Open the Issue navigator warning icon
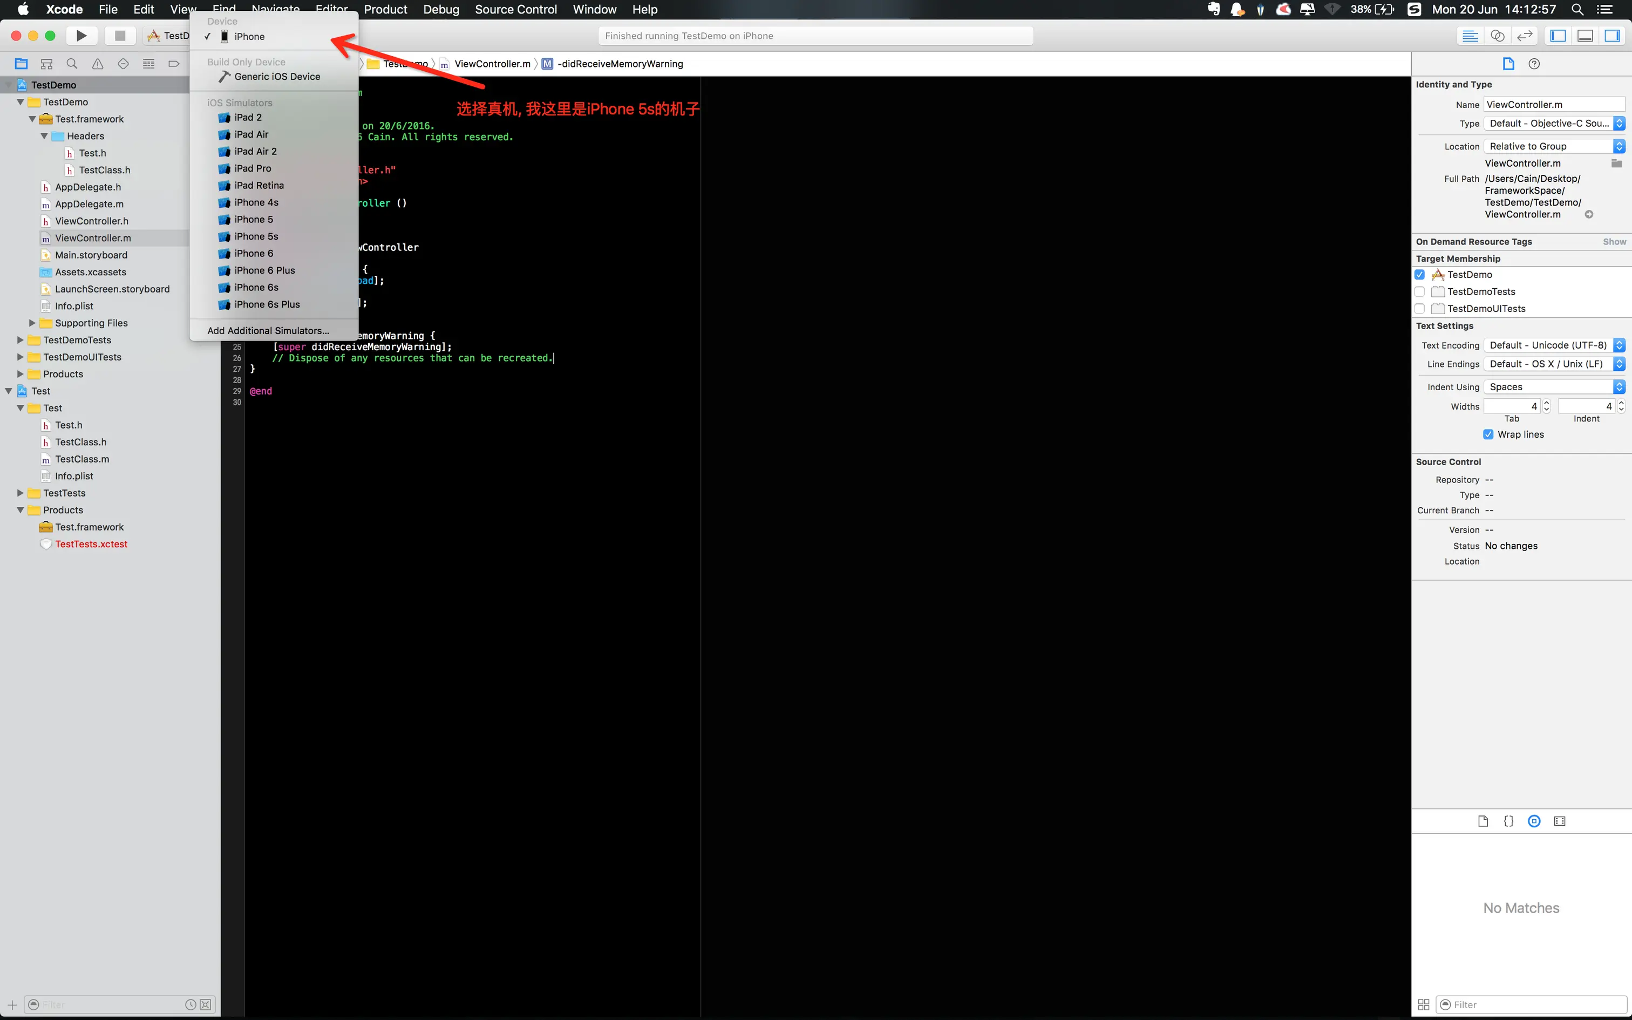The height and width of the screenshot is (1020, 1632). click(x=98, y=64)
